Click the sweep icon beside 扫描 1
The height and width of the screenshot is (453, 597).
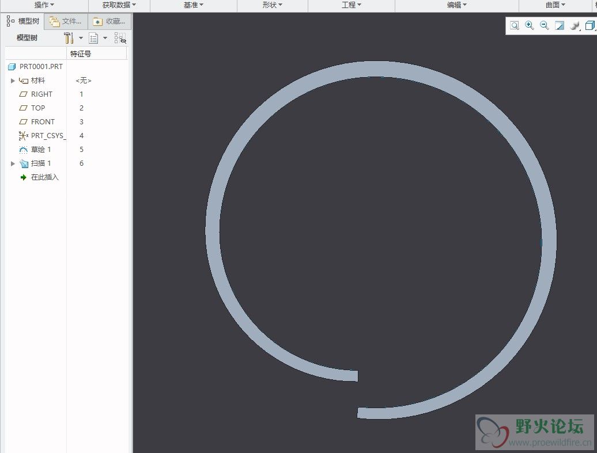pos(24,163)
